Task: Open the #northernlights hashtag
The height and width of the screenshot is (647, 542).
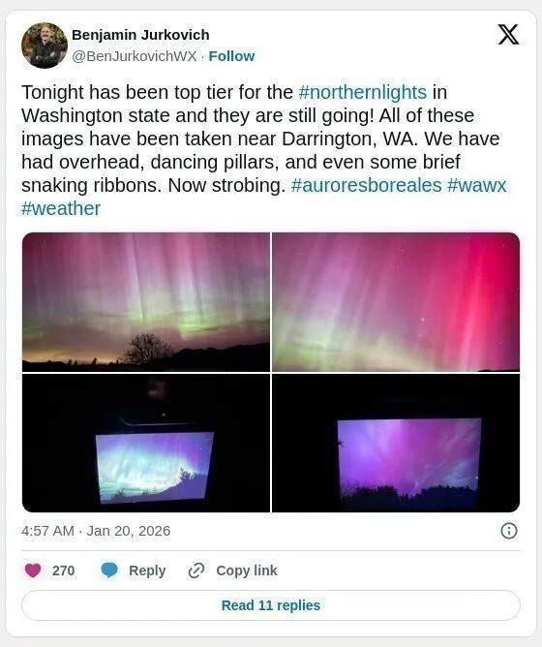Action: tap(363, 92)
